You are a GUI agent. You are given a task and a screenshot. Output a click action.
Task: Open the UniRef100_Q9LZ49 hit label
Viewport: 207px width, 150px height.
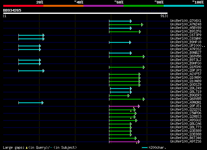[x=186, y=88]
